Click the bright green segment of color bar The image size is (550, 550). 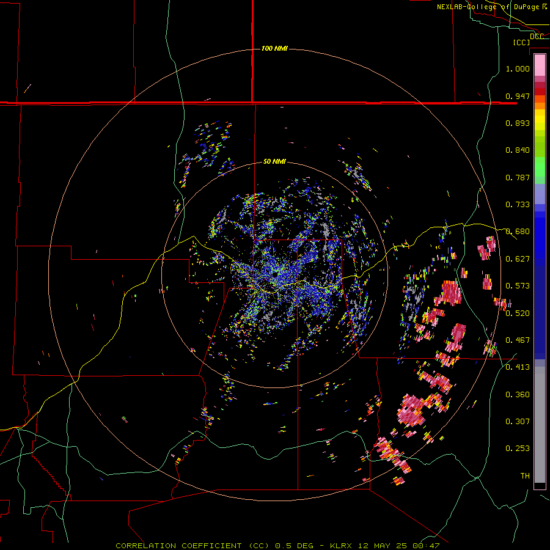point(540,167)
